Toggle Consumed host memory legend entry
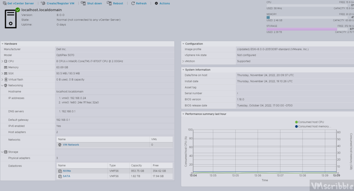Screen dimensions: 354x191 coord(314,126)
